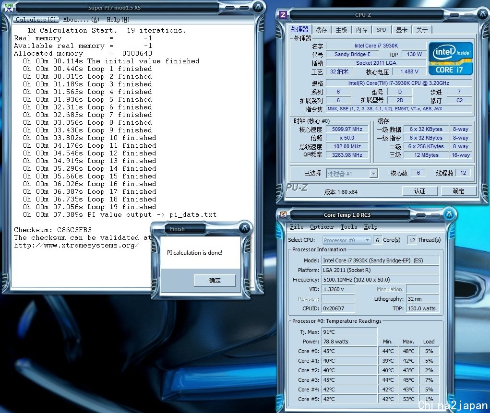Click the Core #3 load value 7%
This screenshot has width=490, height=413.
(429, 380)
